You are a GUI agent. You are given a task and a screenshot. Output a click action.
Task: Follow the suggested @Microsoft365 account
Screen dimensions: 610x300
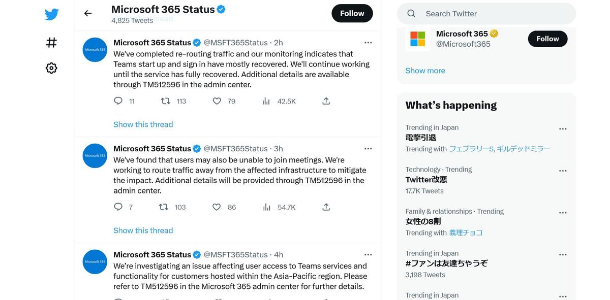pos(547,39)
